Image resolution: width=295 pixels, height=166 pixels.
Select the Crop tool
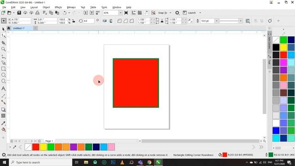(3, 43)
